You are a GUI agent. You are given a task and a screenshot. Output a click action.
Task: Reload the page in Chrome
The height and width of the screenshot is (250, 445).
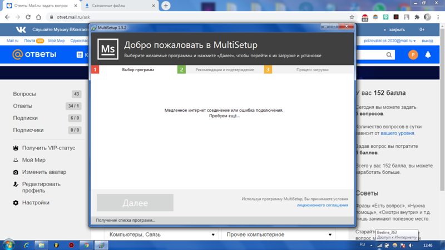pyautogui.click(x=28, y=17)
